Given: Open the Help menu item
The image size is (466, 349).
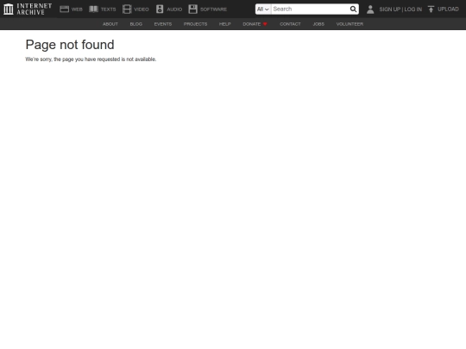Looking at the screenshot, I should [225, 24].
